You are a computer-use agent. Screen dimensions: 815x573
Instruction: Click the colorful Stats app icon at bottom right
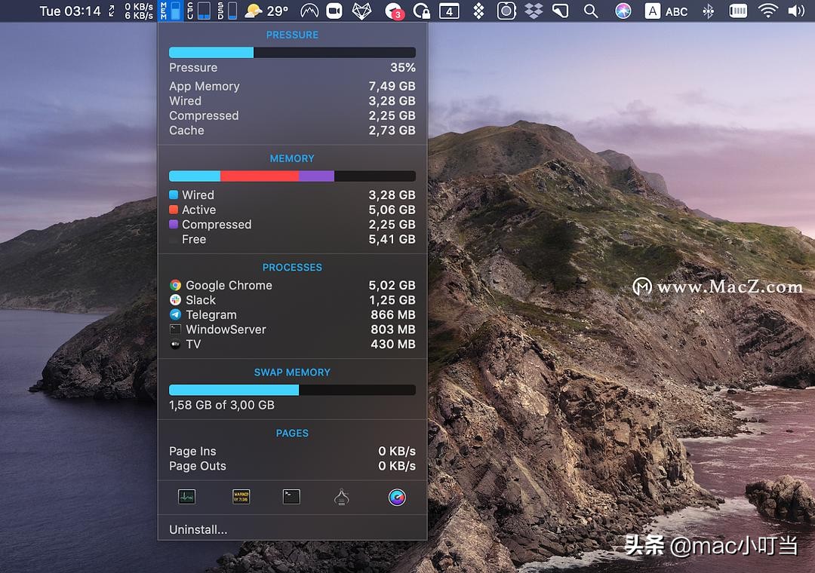pyautogui.click(x=398, y=498)
